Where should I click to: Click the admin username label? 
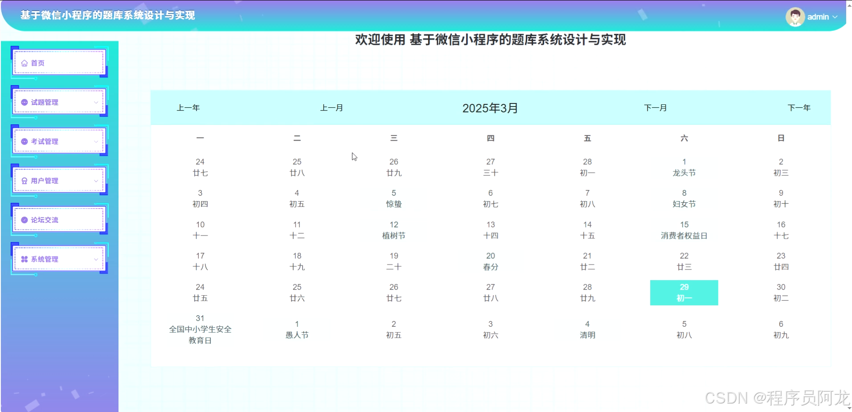click(x=818, y=17)
